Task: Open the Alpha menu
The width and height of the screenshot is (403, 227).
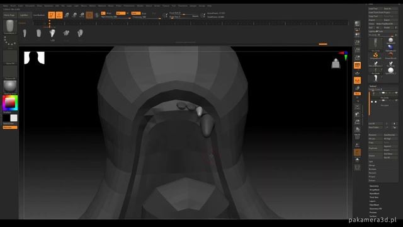Action: (6, 6)
